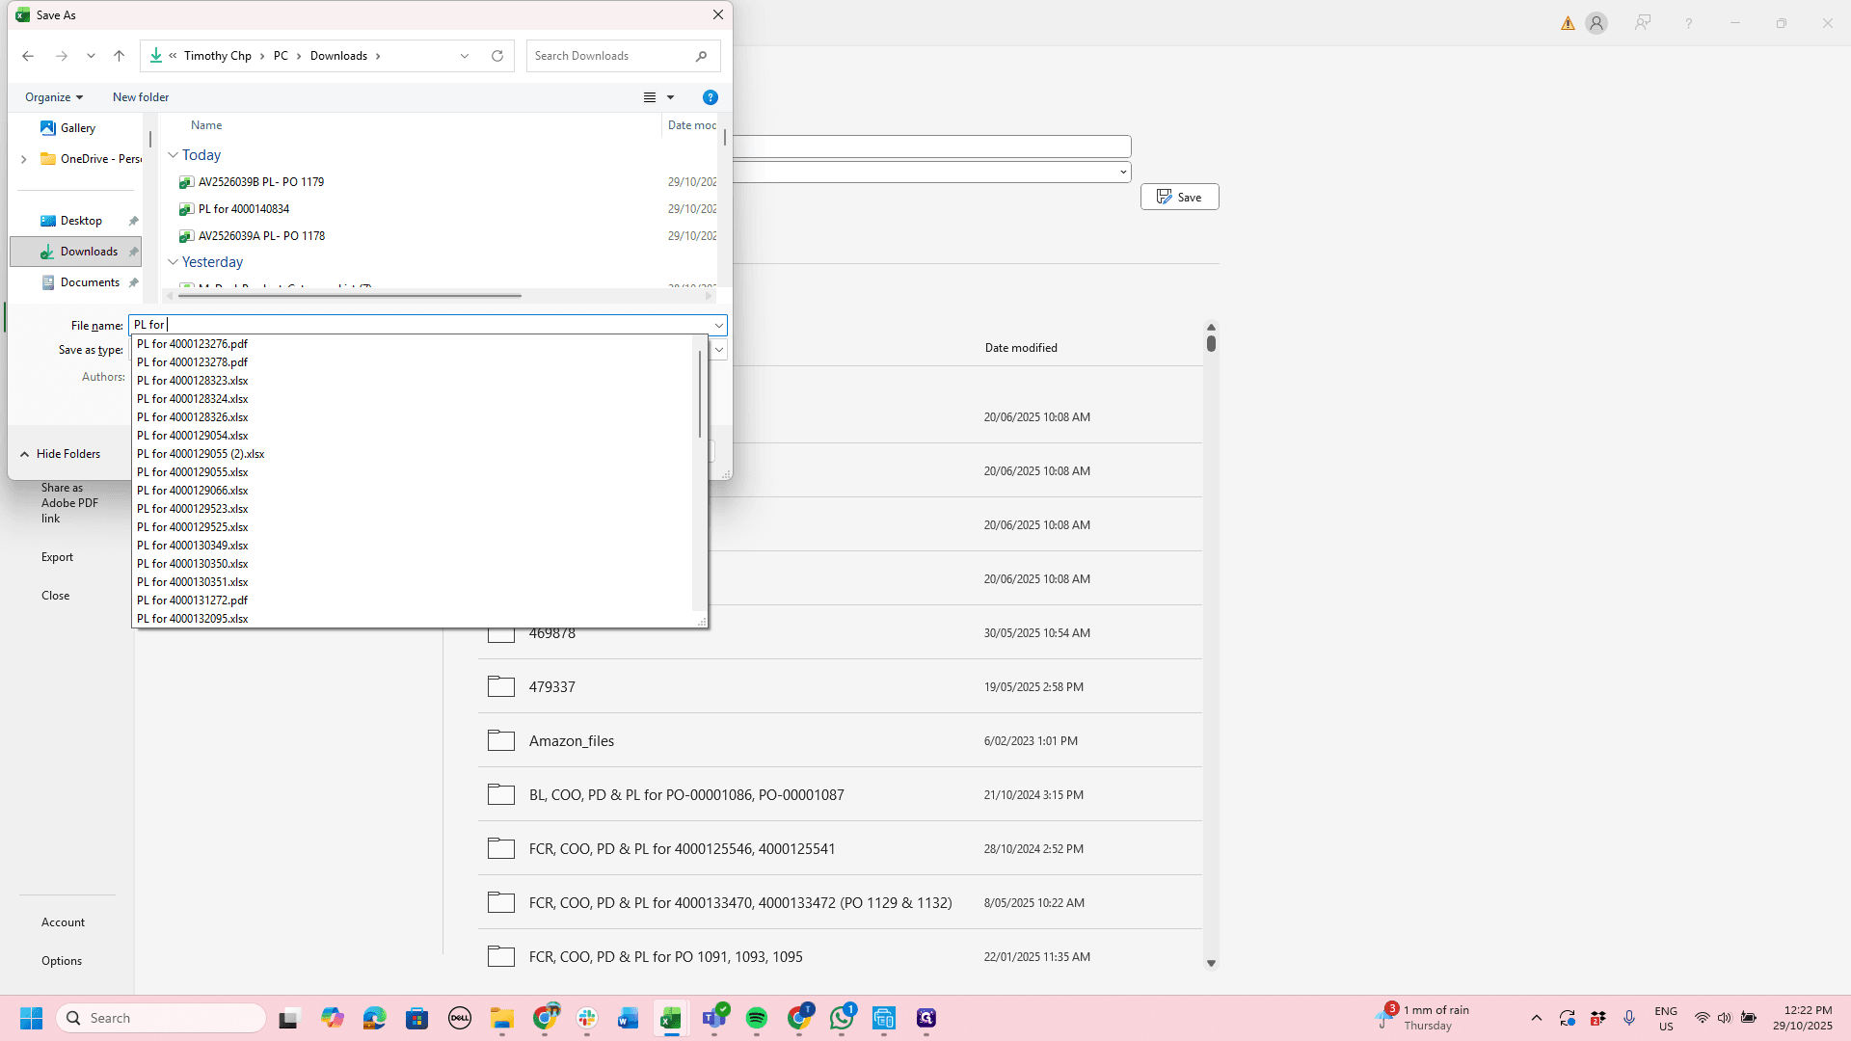Collapse the Today file group
1851x1041 pixels.
[174, 155]
